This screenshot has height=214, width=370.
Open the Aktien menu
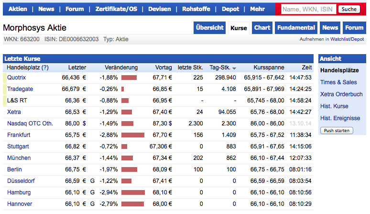click(x=18, y=9)
